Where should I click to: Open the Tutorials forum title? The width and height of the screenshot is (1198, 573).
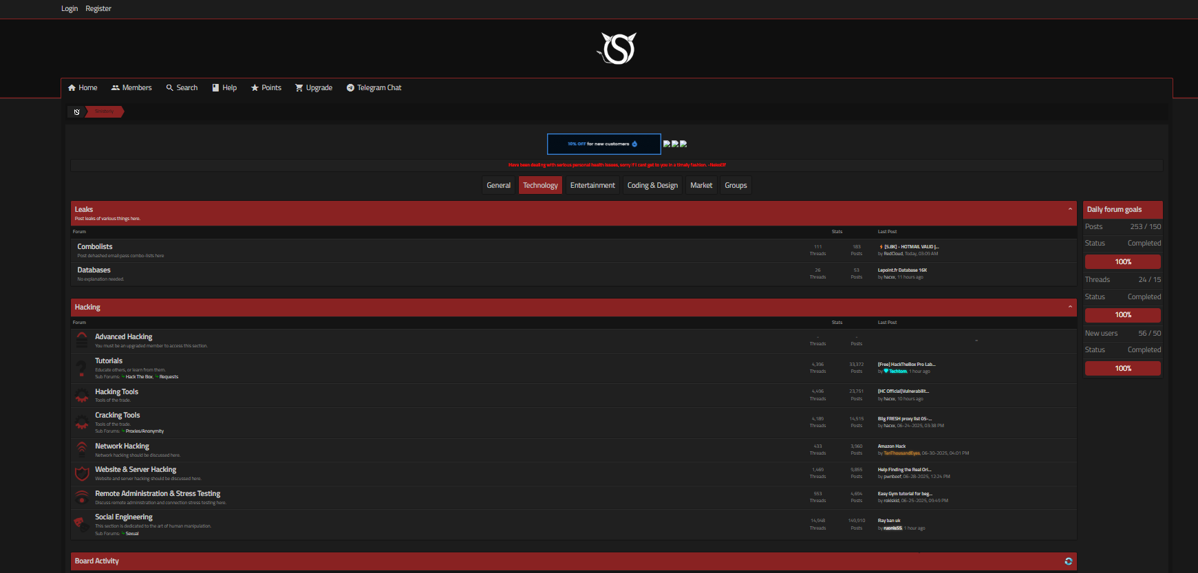[109, 361]
